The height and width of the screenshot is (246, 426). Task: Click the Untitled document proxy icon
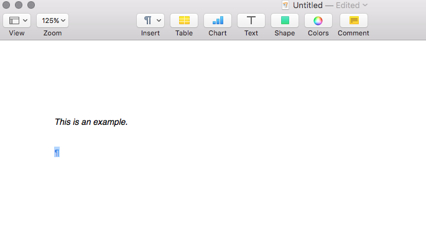285,5
